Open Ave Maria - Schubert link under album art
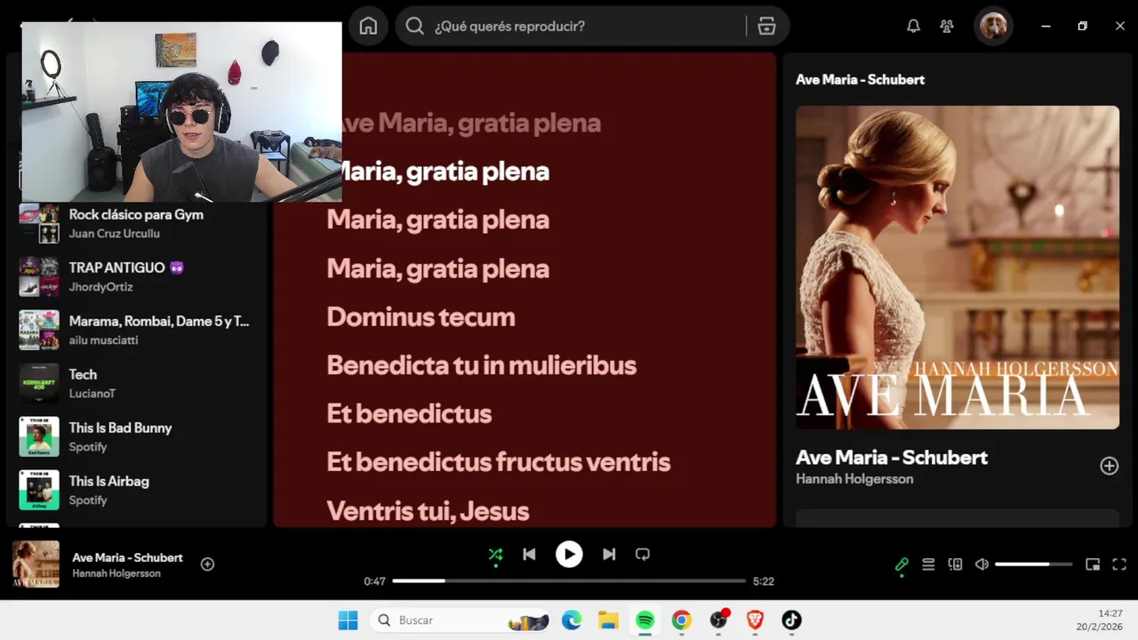Viewport: 1138px width, 640px height. pos(892,458)
